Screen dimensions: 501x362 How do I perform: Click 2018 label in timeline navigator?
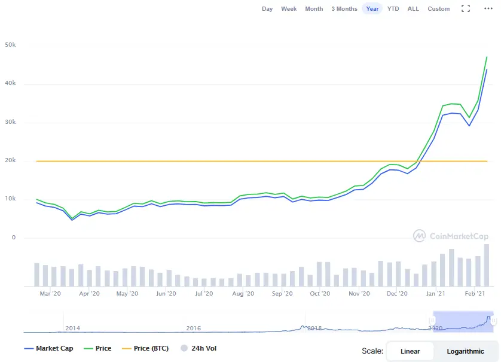(x=314, y=328)
